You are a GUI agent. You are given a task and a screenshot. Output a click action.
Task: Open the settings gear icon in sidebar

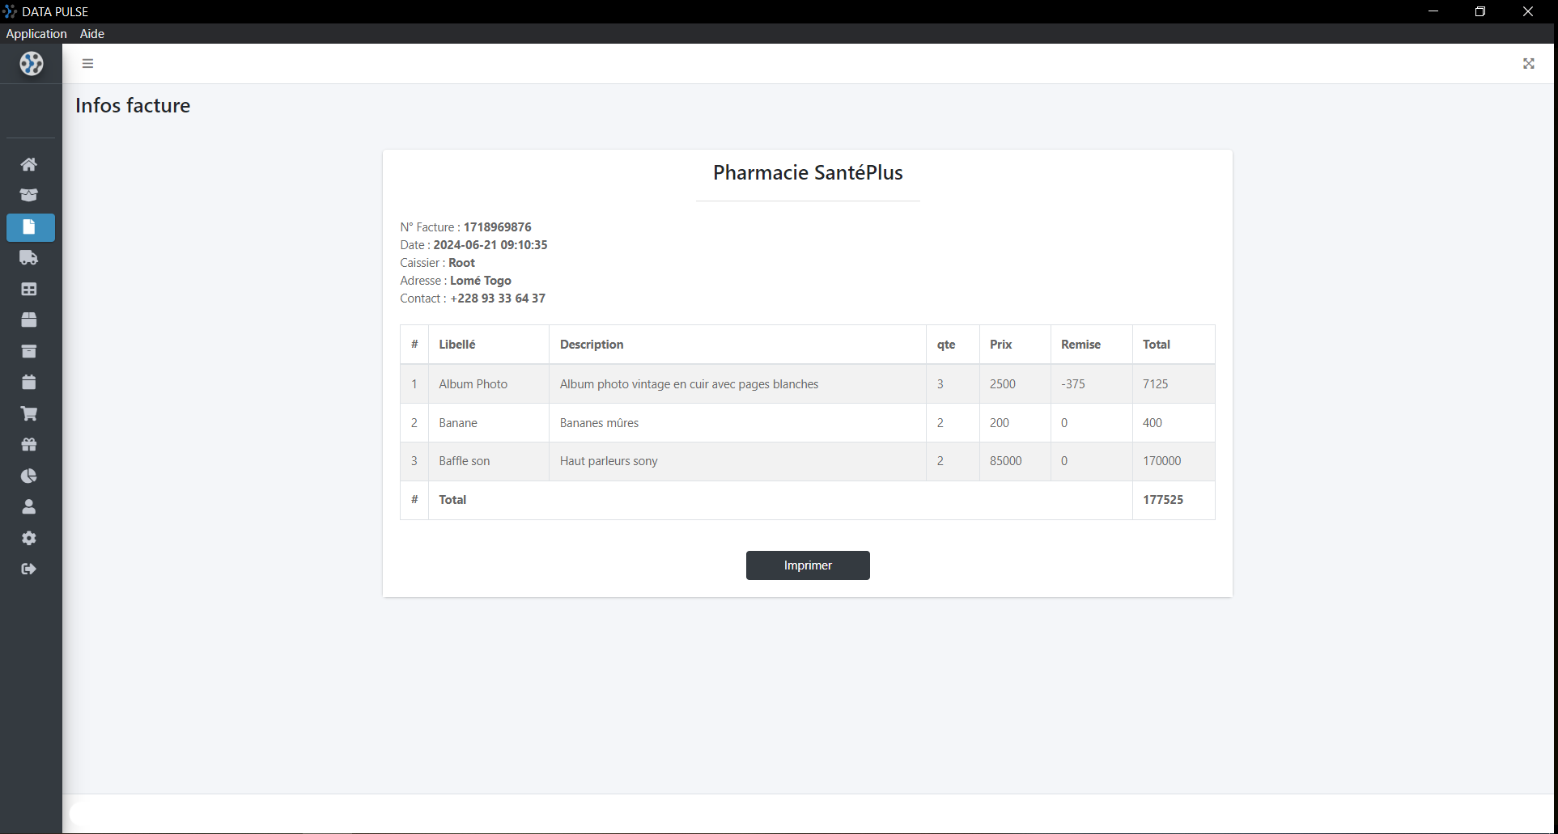pos(29,538)
